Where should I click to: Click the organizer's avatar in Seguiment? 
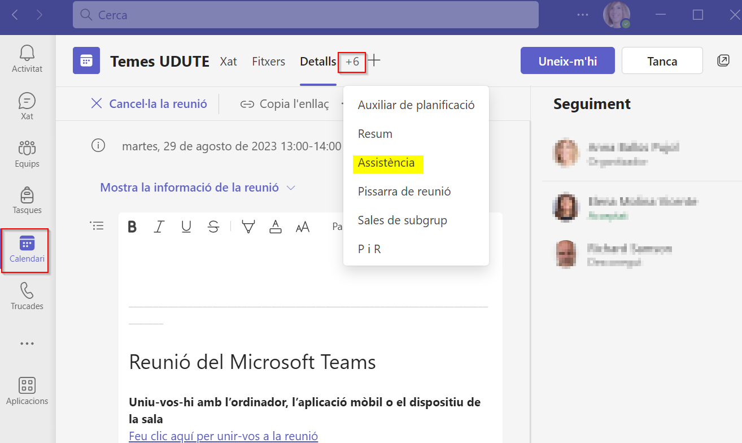(x=566, y=153)
